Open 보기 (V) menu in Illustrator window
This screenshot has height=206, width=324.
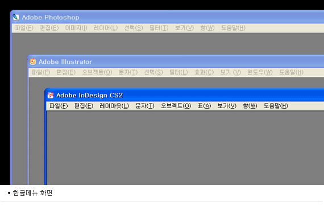[231, 72]
